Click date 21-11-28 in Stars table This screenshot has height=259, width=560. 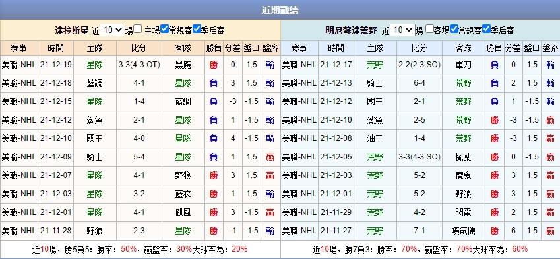tap(56, 231)
